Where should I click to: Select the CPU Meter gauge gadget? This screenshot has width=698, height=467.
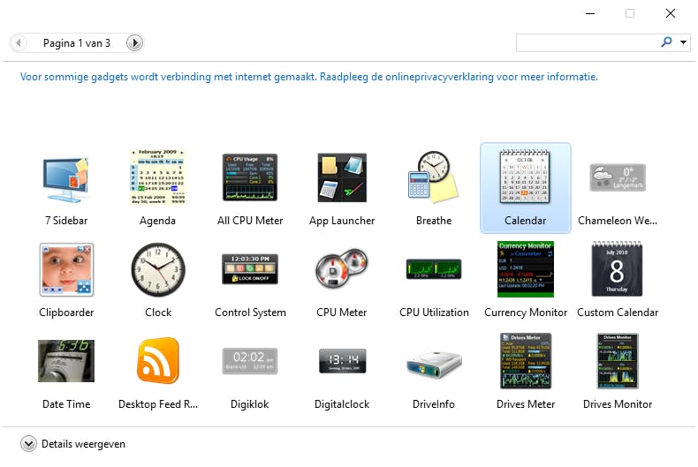coord(342,268)
